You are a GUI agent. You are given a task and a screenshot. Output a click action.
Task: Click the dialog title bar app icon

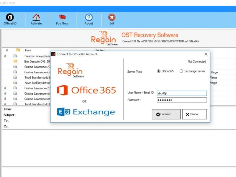pos(53,54)
